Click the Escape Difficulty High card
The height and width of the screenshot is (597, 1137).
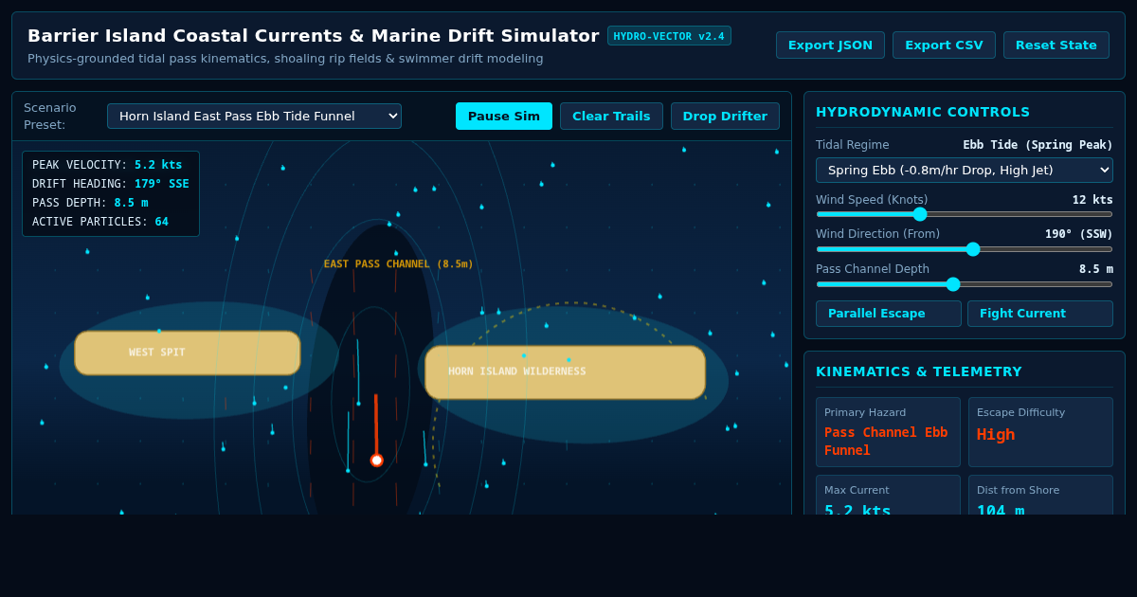(1040, 432)
